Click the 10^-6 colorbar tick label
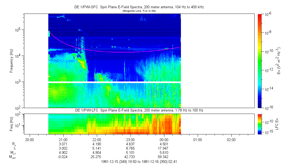 pyautogui.click(x=268, y=14)
